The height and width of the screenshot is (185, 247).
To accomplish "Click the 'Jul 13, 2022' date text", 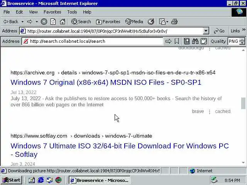I will [24, 92].
